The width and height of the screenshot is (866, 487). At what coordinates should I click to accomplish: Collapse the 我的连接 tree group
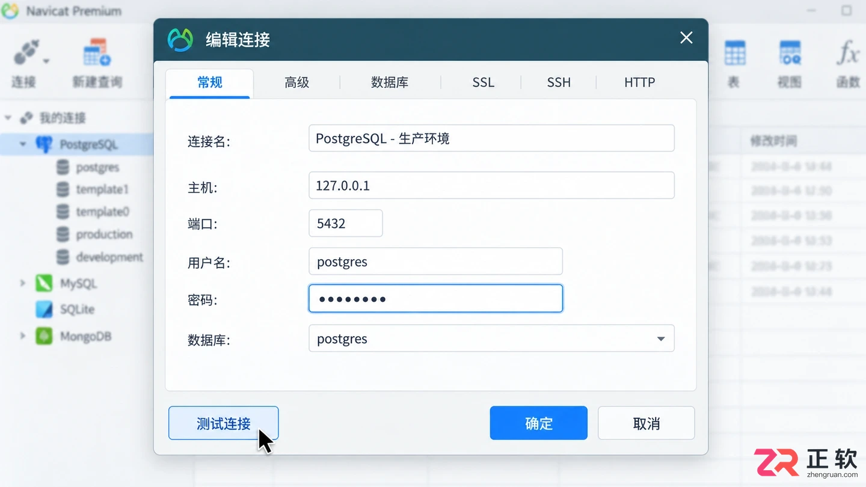click(8, 118)
